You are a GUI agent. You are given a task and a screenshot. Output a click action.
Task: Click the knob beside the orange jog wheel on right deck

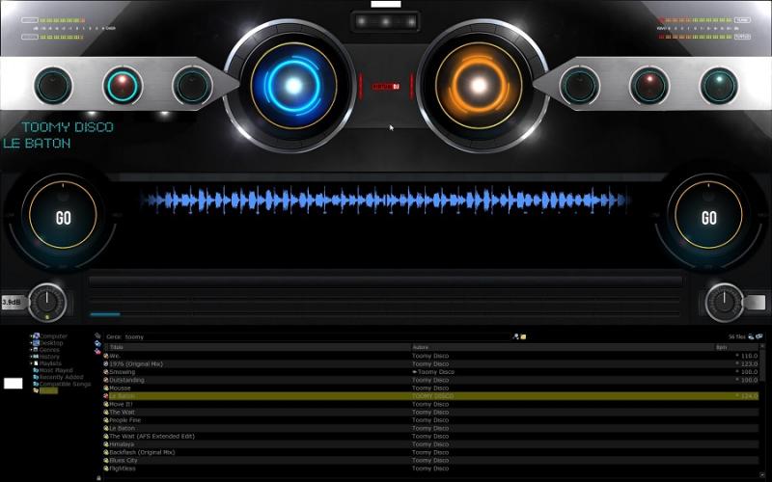pos(580,86)
